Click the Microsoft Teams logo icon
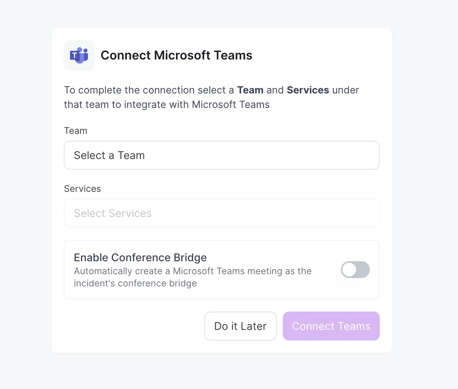 (79, 56)
